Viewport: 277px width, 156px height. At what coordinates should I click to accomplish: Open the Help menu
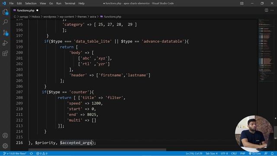(81, 3)
